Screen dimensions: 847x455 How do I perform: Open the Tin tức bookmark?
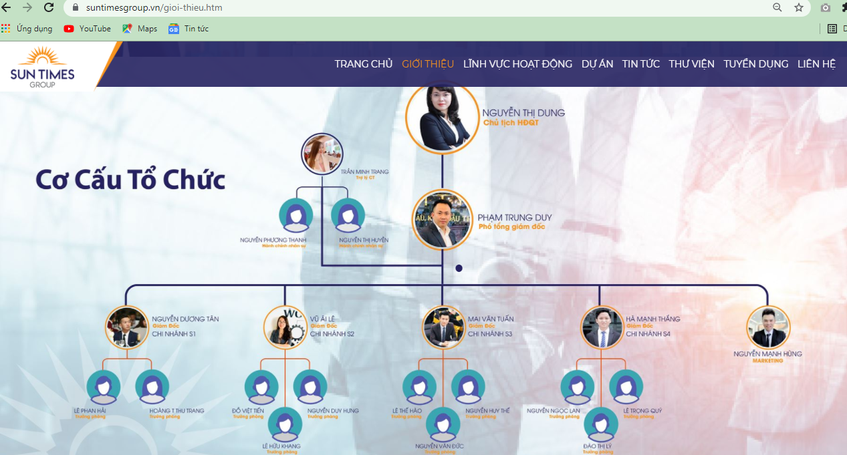(189, 29)
